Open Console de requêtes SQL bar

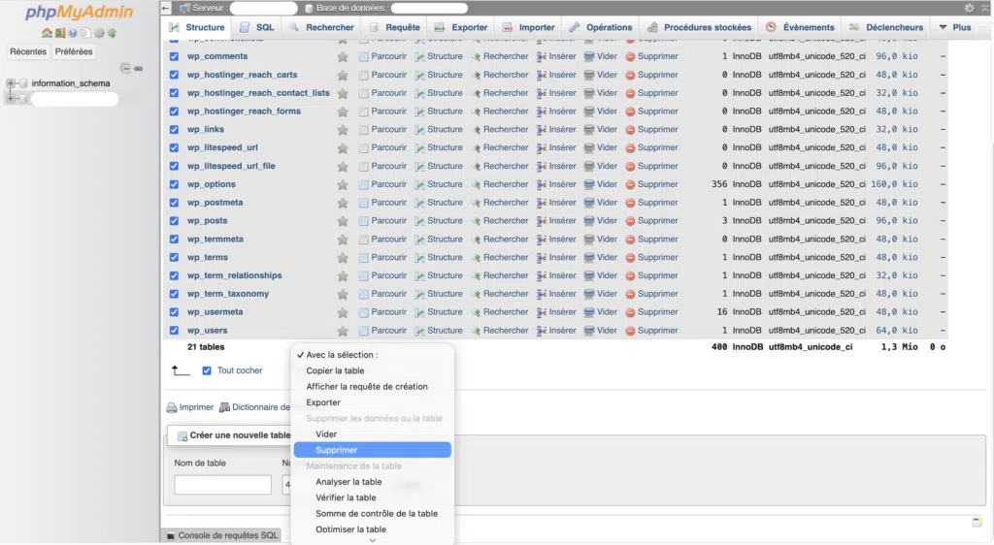pyautogui.click(x=222, y=535)
